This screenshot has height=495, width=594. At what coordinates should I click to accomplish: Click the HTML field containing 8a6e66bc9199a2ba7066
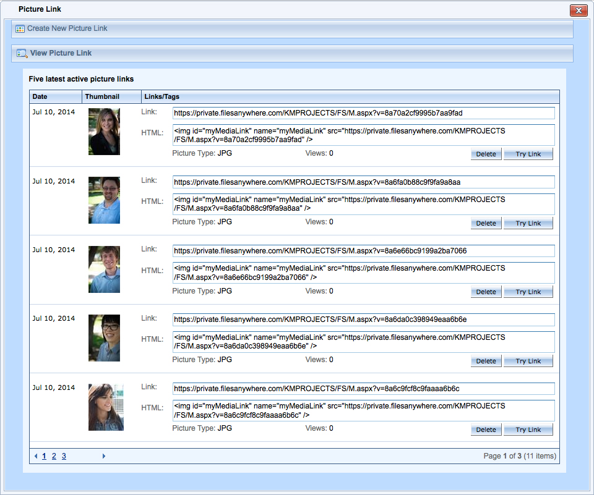[x=364, y=273]
